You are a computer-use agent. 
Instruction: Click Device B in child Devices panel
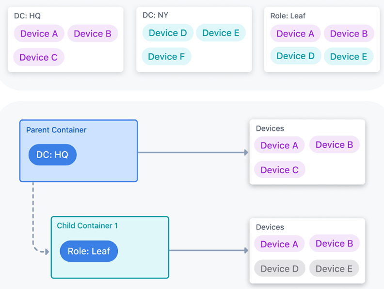[334, 243]
